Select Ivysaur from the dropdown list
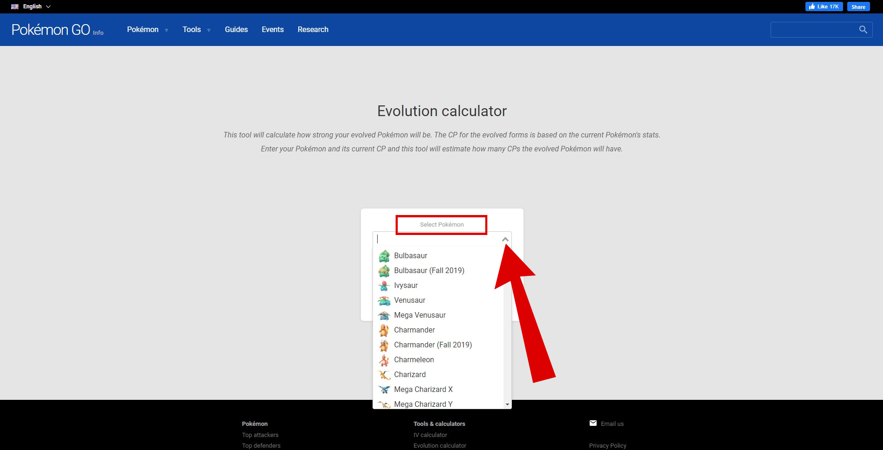The width and height of the screenshot is (883, 450). pyautogui.click(x=438, y=285)
